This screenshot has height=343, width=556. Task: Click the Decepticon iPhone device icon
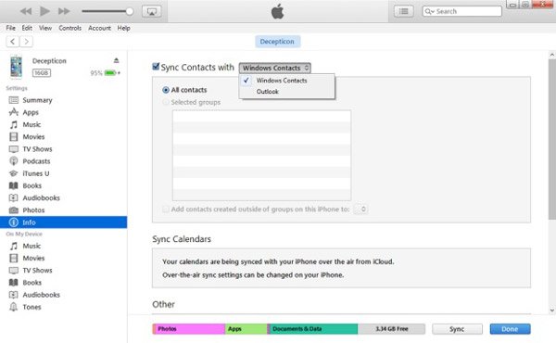pyautogui.click(x=16, y=67)
